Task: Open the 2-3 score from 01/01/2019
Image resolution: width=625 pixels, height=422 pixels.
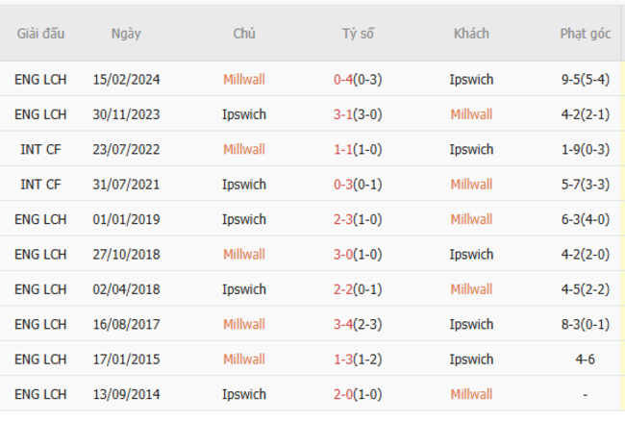Action: click(x=344, y=219)
